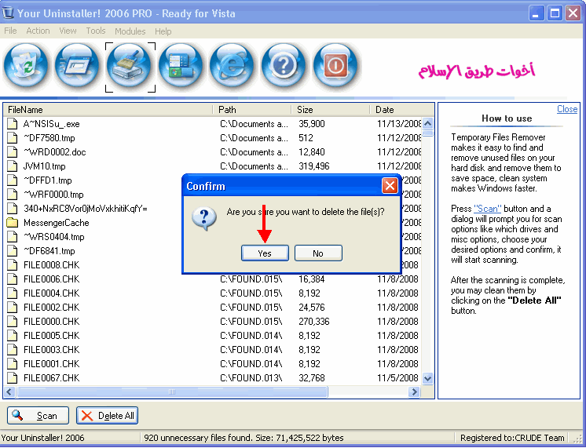Click the file icon beside ~DF7580.tmp
Screen dimensions: 586x448
pos(13,138)
